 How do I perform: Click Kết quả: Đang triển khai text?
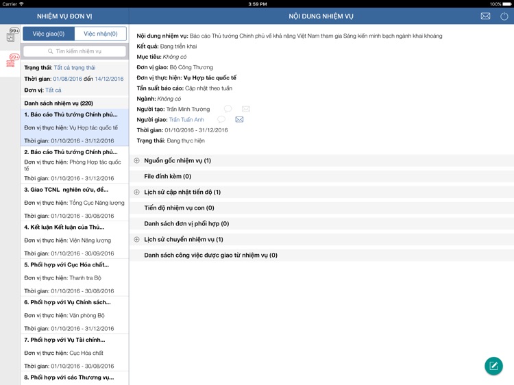(x=167, y=46)
